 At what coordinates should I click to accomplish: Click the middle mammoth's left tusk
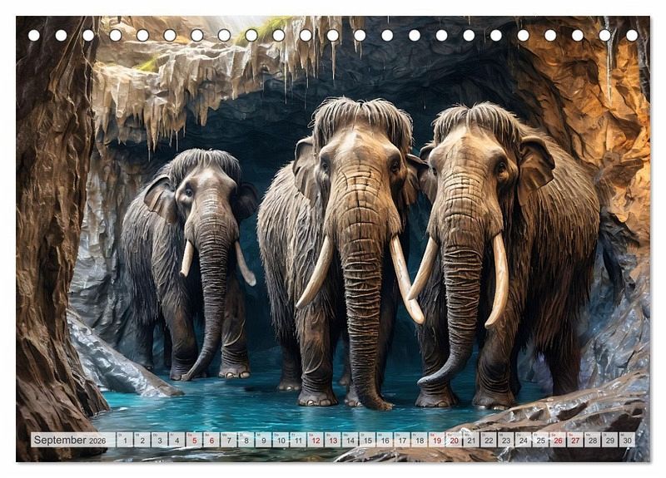316,274
